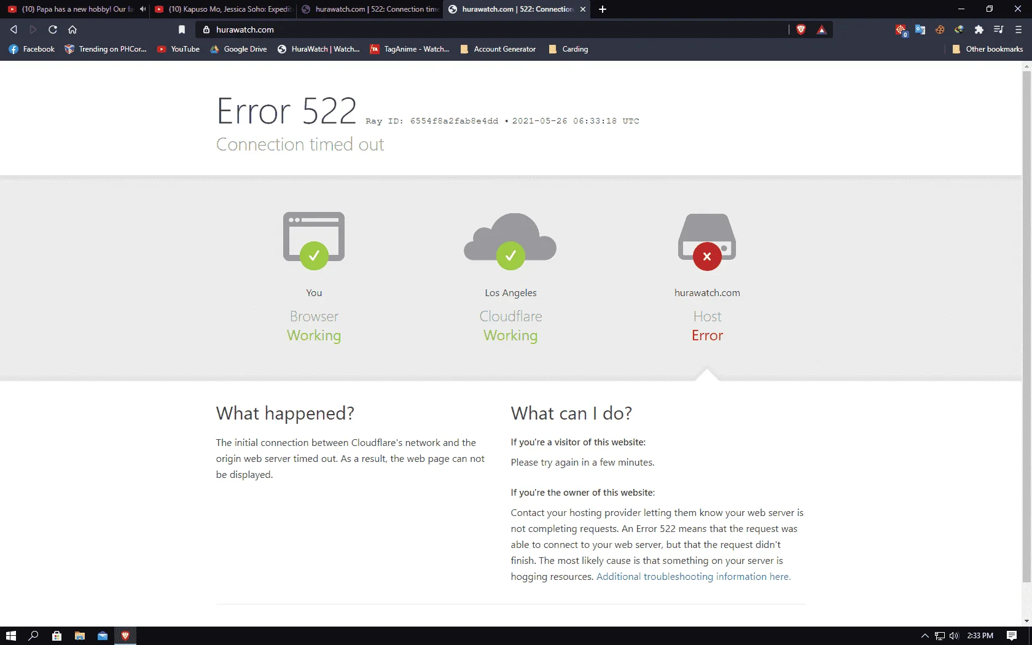Click the red Error host status text

[707, 335]
